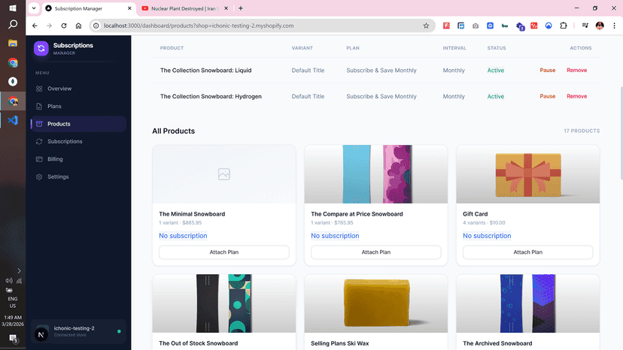The height and width of the screenshot is (350, 623).
Task: Attach Plan to The Minimal Snowboard
Action: (224, 252)
